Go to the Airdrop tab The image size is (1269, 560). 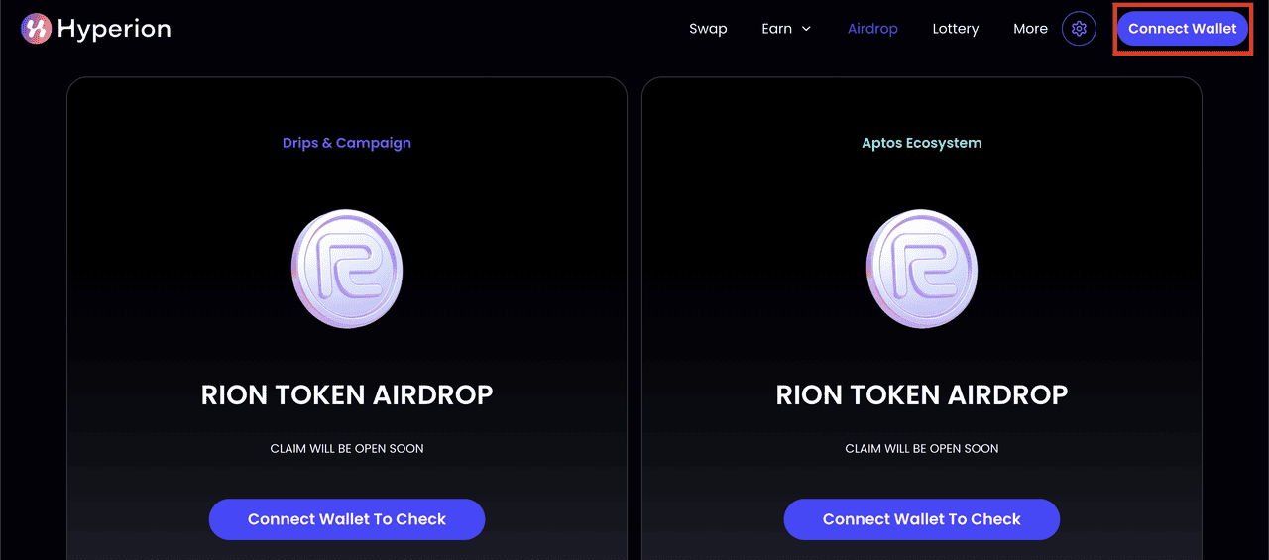pos(872,29)
